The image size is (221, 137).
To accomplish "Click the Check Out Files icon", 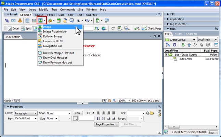I will [195, 45].
